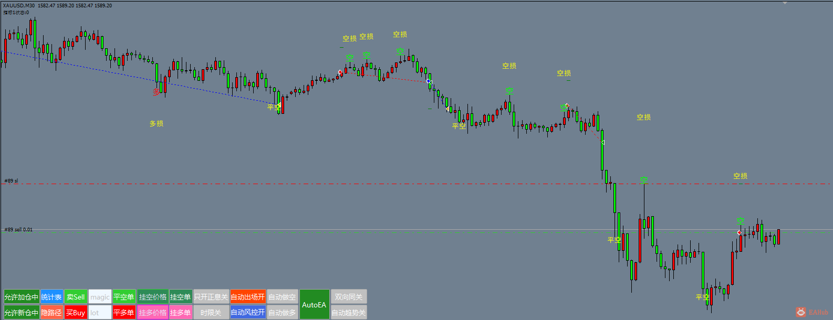Select the red 多 marker on the chart
833x320 pixels.
coord(156,92)
